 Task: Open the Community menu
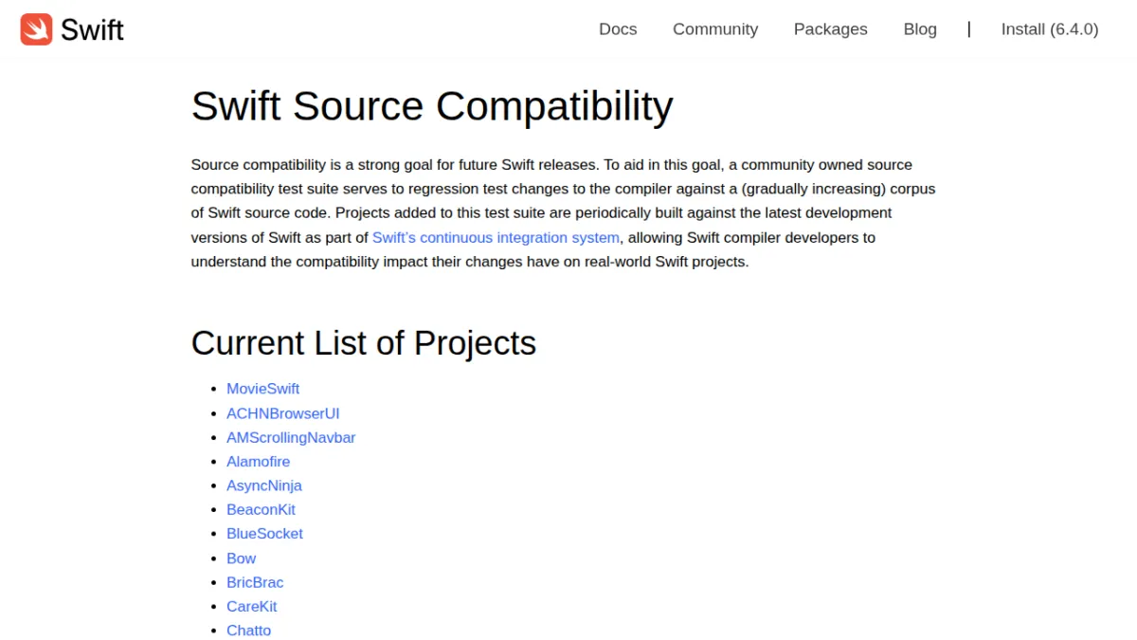point(715,29)
